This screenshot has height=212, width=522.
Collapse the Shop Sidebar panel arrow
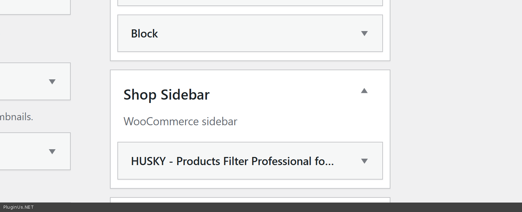tap(364, 90)
